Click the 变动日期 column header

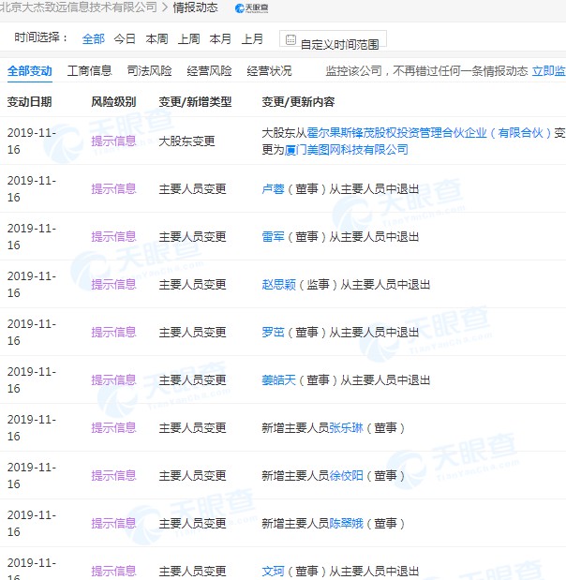coord(30,102)
